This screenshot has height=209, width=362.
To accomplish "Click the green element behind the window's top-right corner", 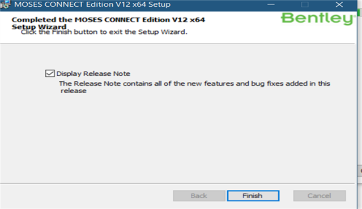I will coord(360,13).
